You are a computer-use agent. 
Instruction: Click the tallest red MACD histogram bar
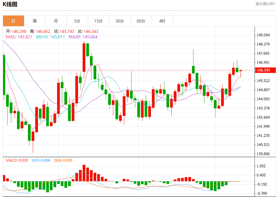click(84, 173)
